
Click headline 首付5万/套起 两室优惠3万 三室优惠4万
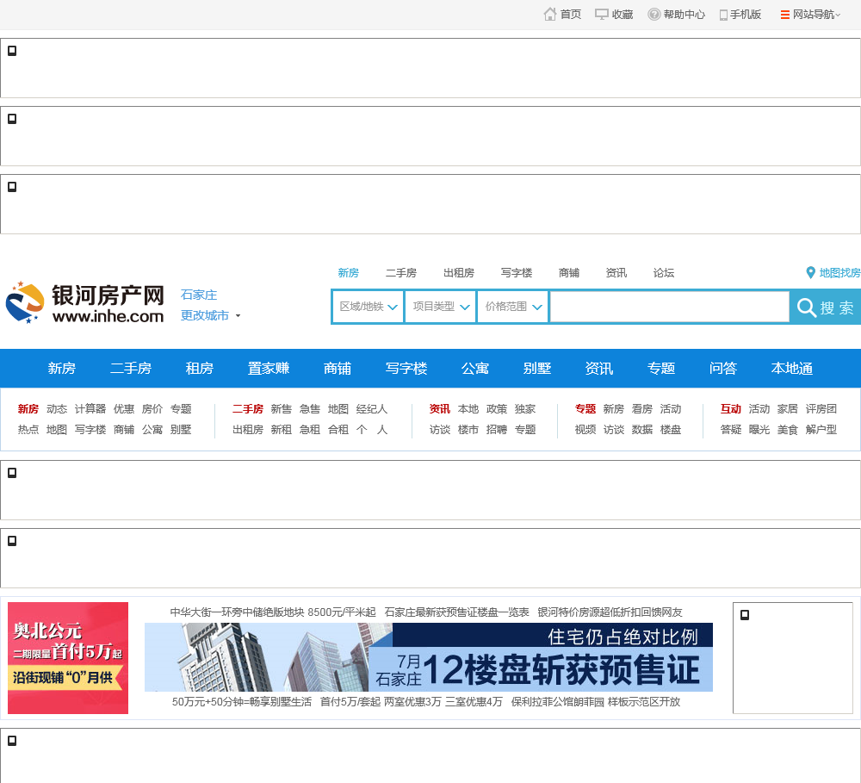pos(412,702)
